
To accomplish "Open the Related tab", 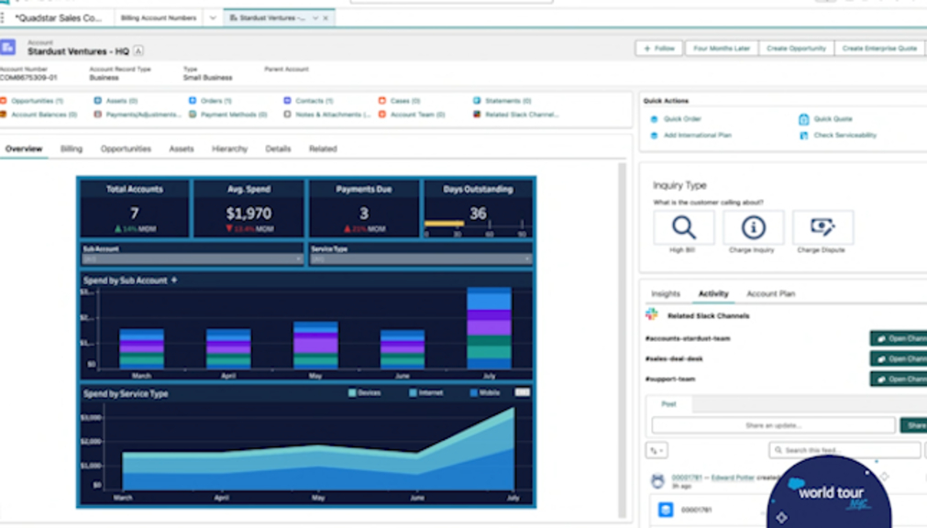I will point(323,149).
